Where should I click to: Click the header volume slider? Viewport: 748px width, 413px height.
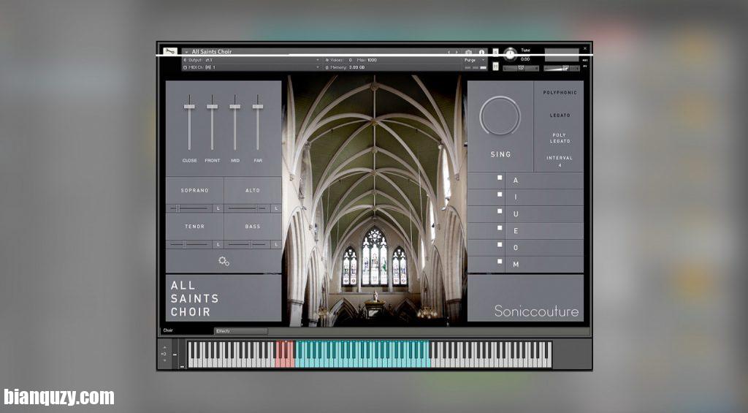click(562, 68)
